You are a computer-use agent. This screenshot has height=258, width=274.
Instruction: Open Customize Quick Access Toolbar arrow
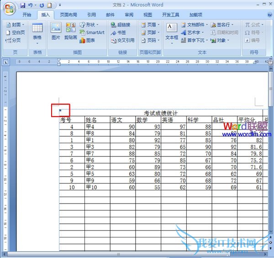60,5
